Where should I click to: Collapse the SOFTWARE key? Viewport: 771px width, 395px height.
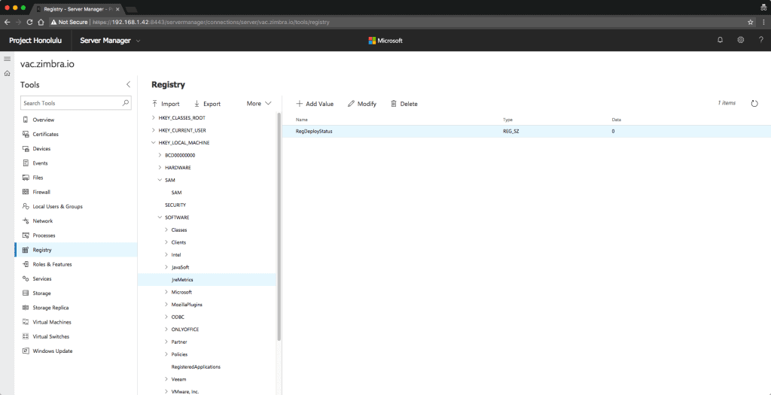point(160,217)
